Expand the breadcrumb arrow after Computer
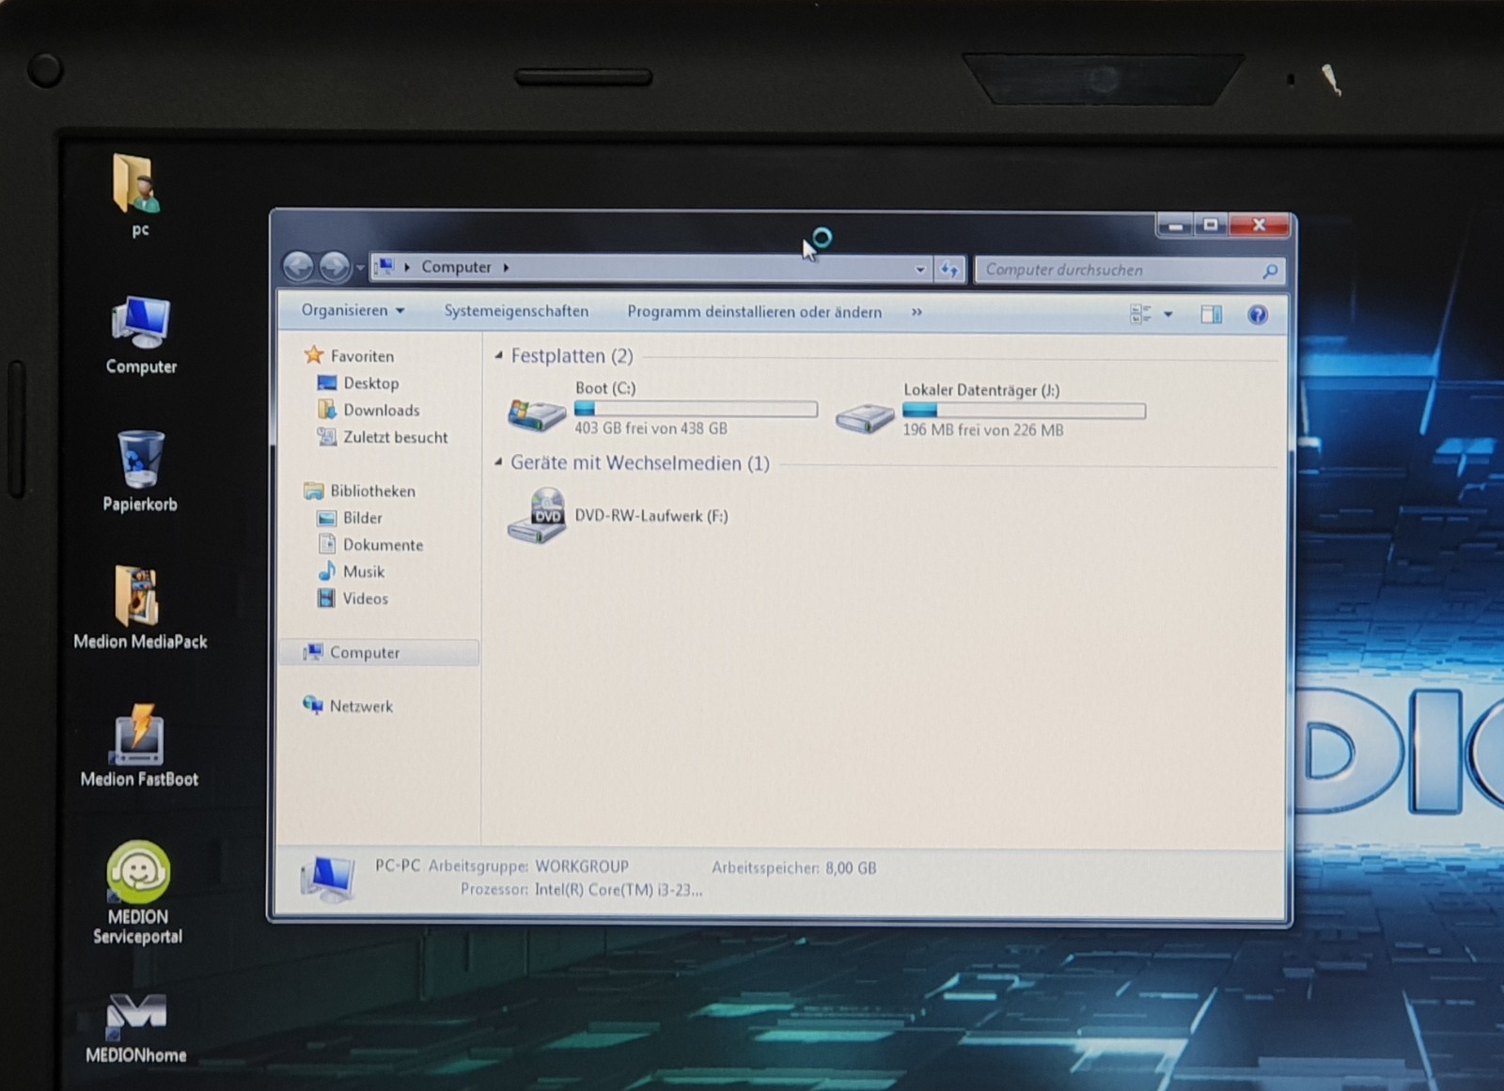The height and width of the screenshot is (1091, 1504). click(x=506, y=267)
